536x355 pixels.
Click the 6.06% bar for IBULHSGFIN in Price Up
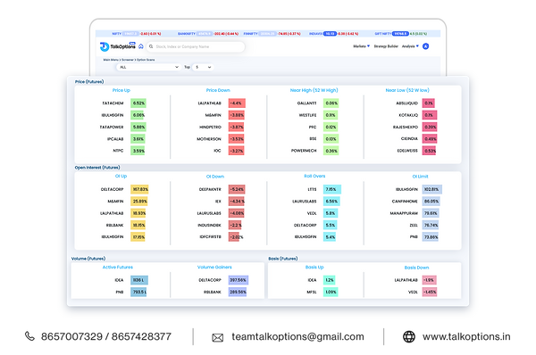(138, 115)
